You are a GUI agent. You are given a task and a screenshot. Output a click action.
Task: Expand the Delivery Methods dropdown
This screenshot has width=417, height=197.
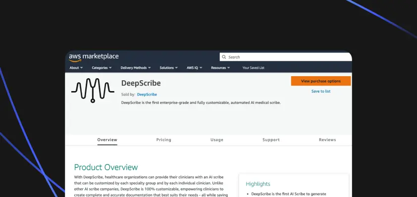click(136, 68)
